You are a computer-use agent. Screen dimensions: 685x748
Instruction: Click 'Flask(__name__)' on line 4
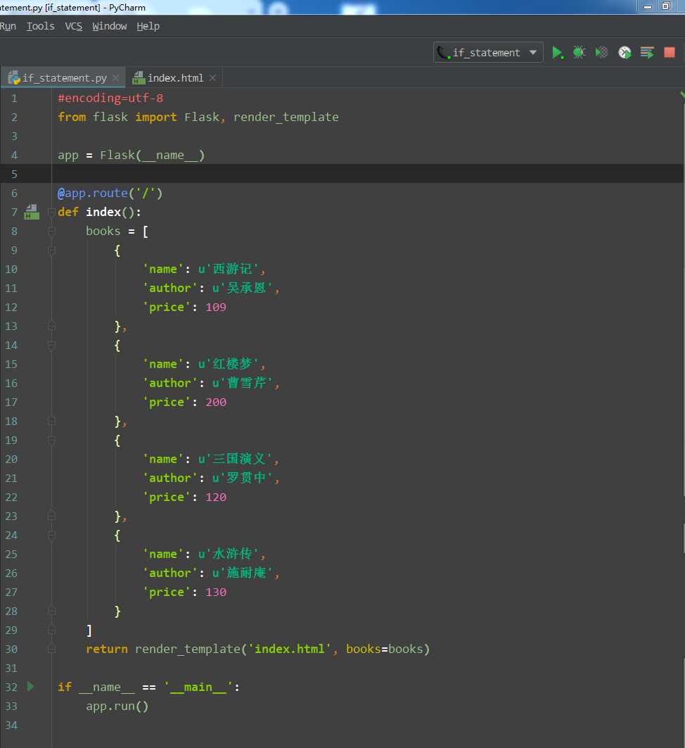click(x=152, y=156)
